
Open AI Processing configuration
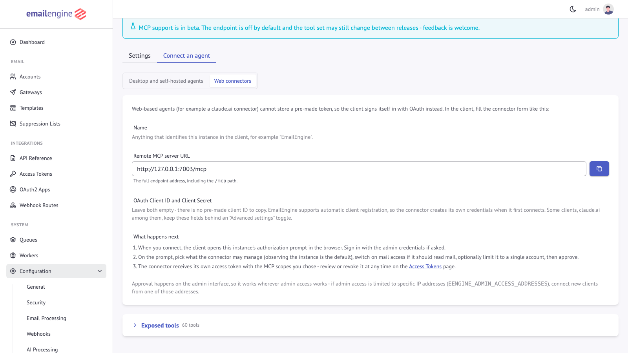(x=42, y=349)
